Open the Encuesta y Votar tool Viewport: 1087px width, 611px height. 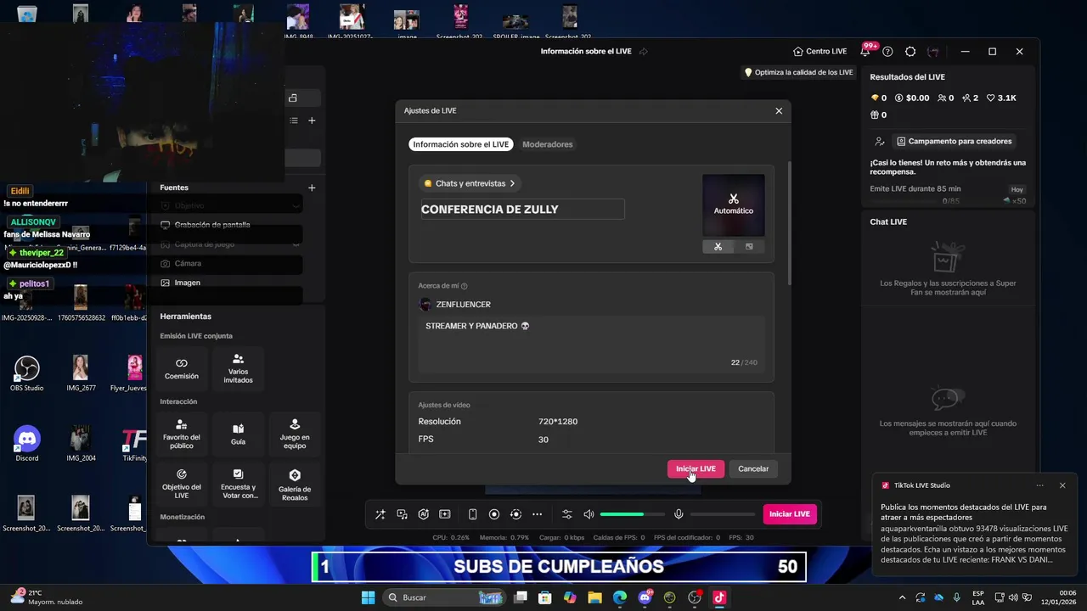click(238, 484)
